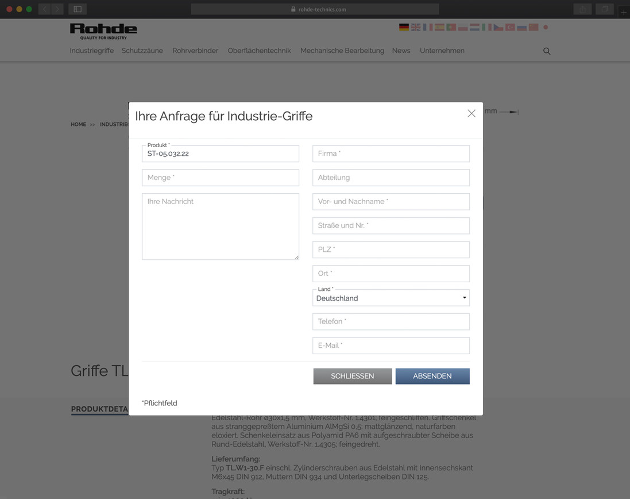Close the inquiry dialog with the X icon
The height and width of the screenshot is (499, 630).
[471, 114]
